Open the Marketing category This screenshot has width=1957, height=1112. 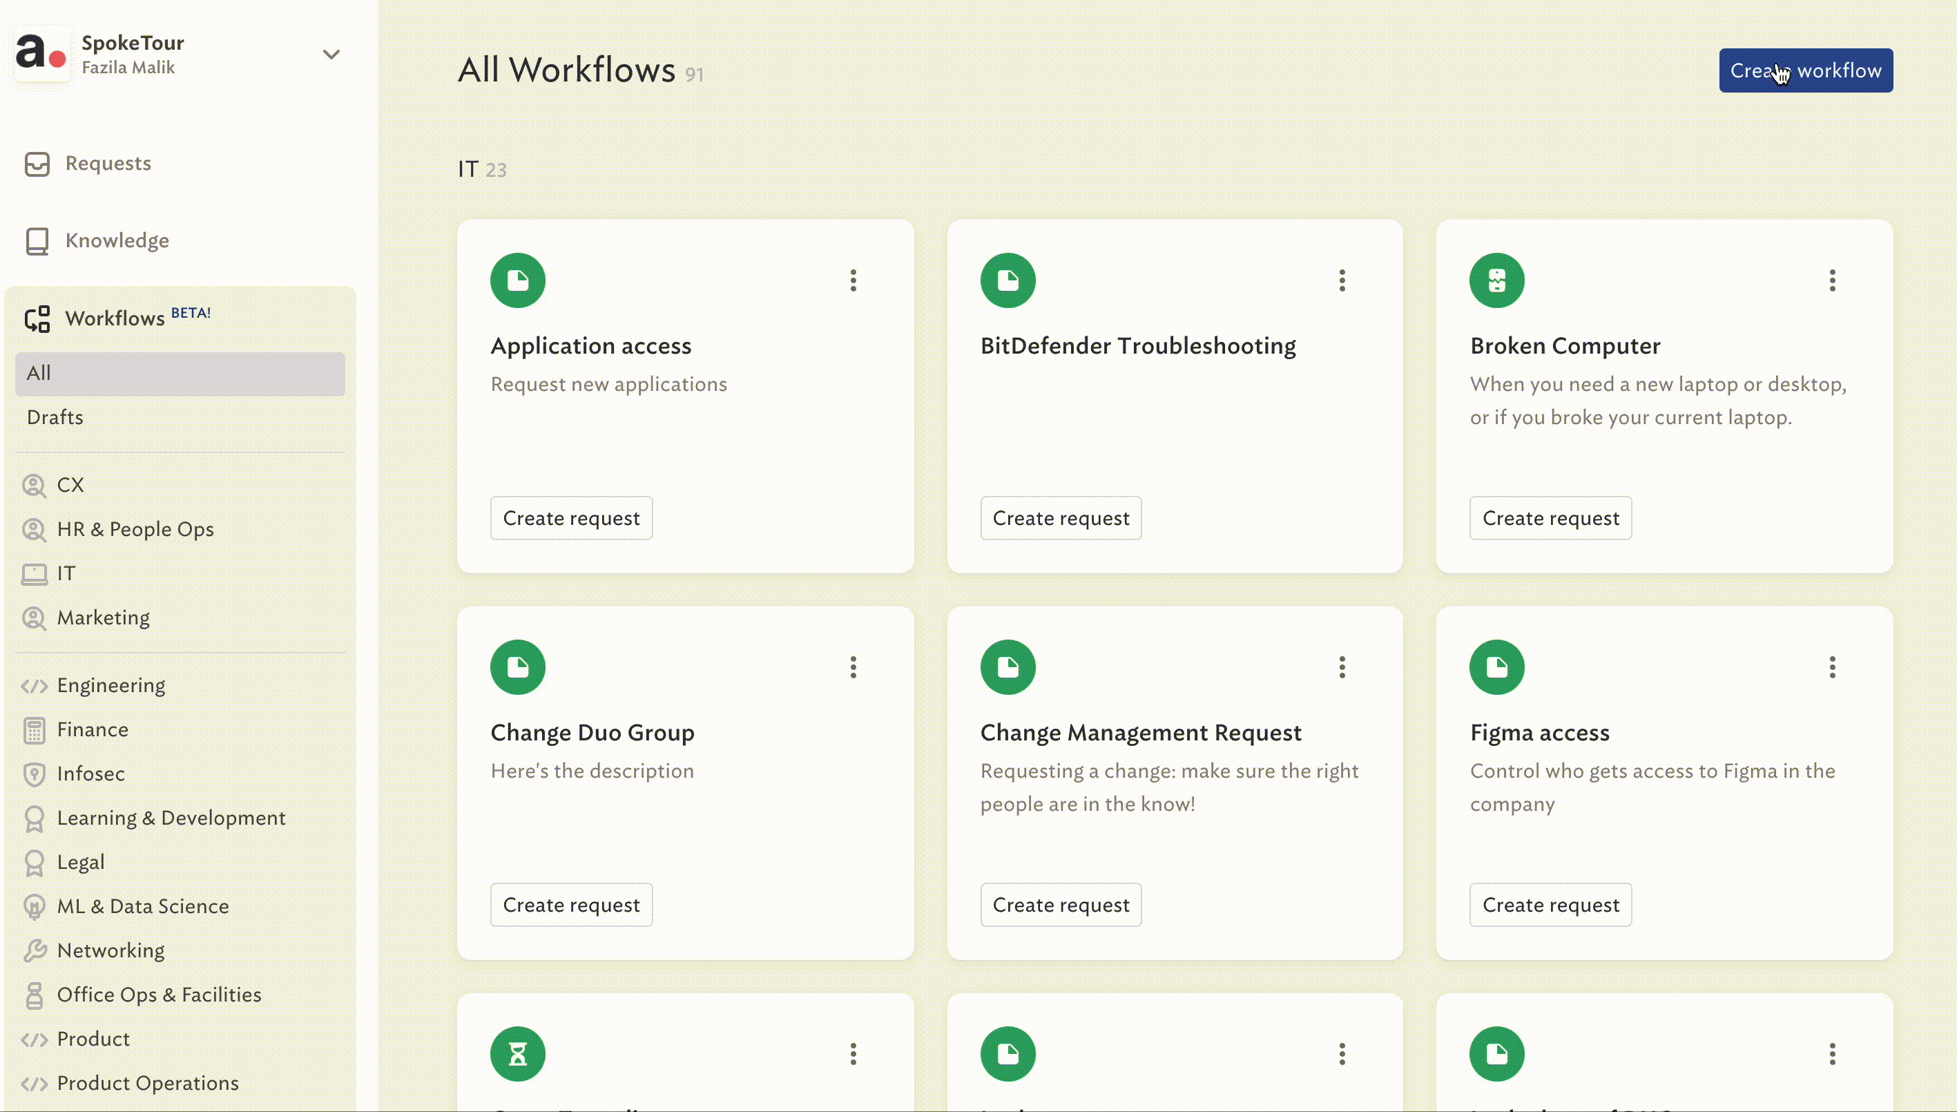(103, 618)
